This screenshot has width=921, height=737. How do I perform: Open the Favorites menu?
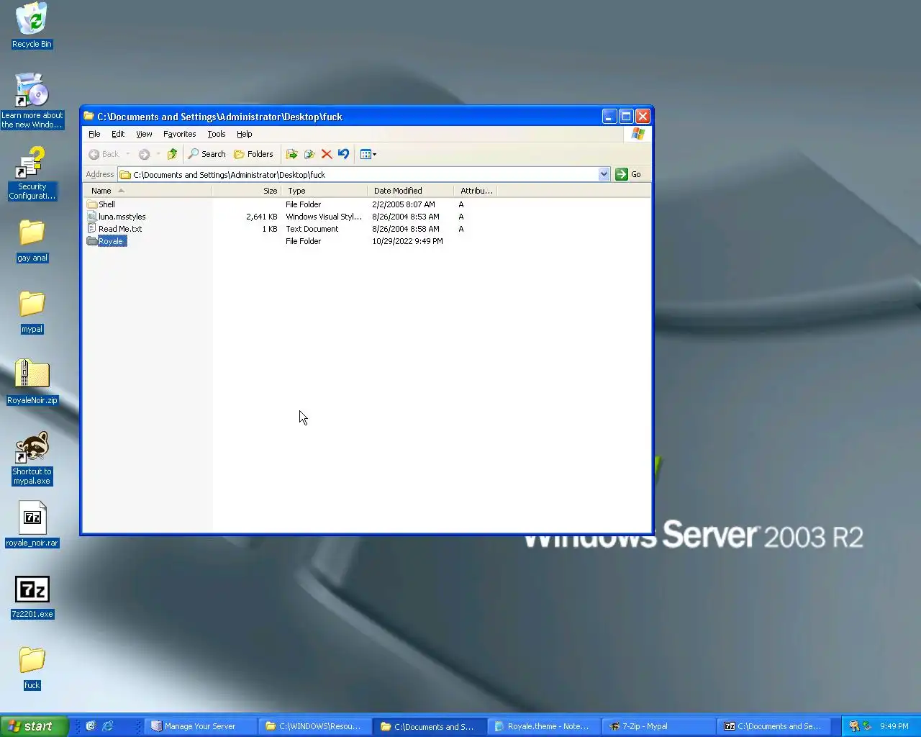pyautogui.click(x=179, y=134)
